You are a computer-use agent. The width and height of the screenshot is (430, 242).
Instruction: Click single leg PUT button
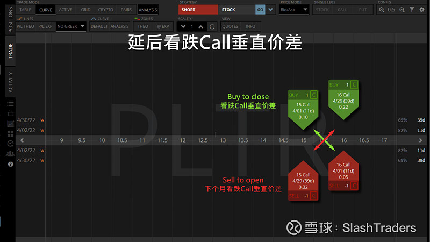(x=362, y=10)
